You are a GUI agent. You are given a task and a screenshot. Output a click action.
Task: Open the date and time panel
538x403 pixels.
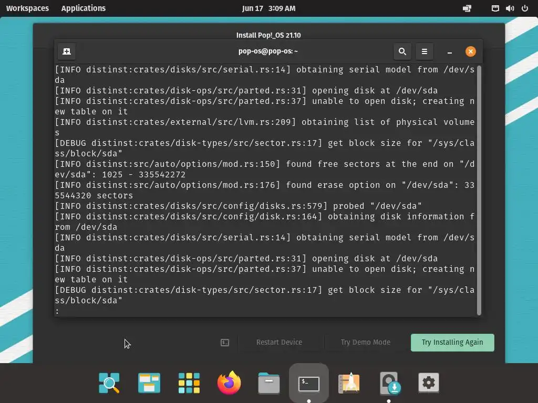click(268, 8)
